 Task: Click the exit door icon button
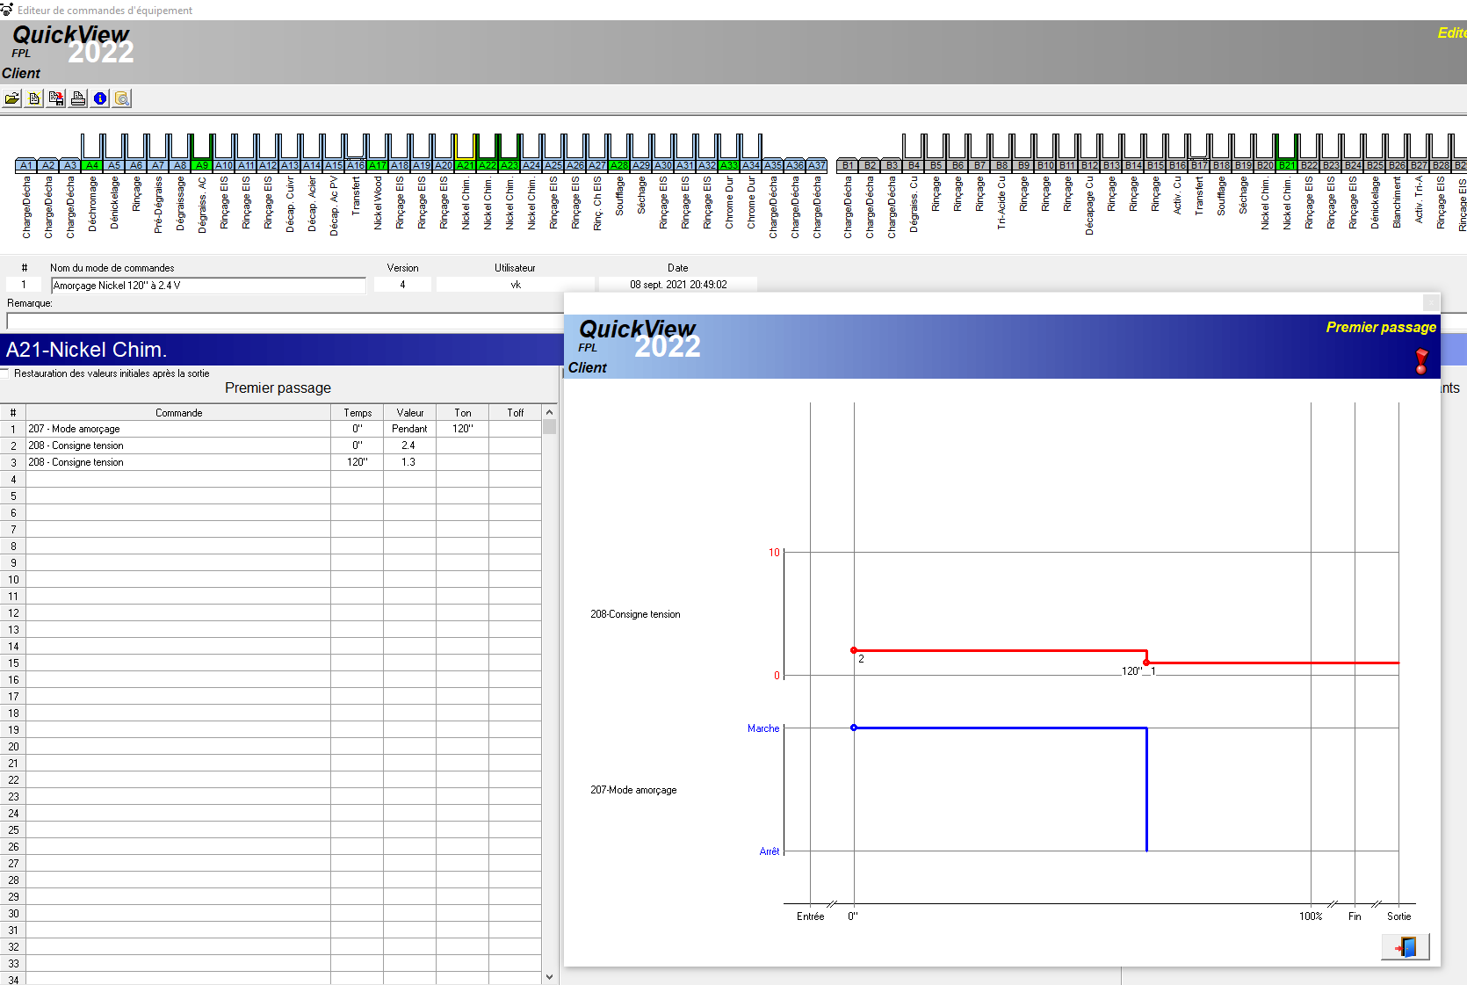coord(1405,946)
